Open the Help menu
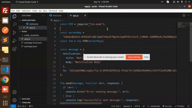Viewport: 192px width, 108px height. [61, 11]
